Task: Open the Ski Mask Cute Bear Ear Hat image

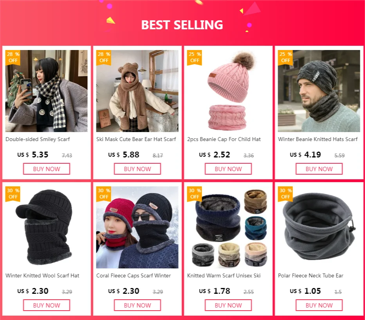Action: 137,91
